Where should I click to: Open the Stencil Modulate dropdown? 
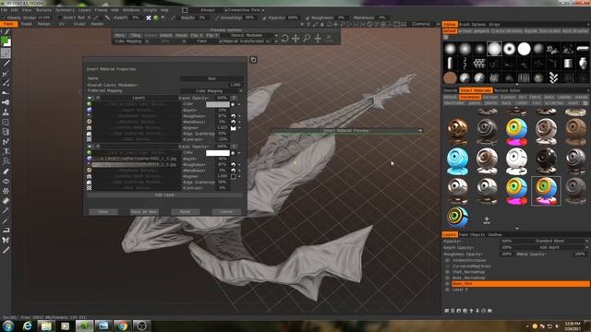coord(249,35)
